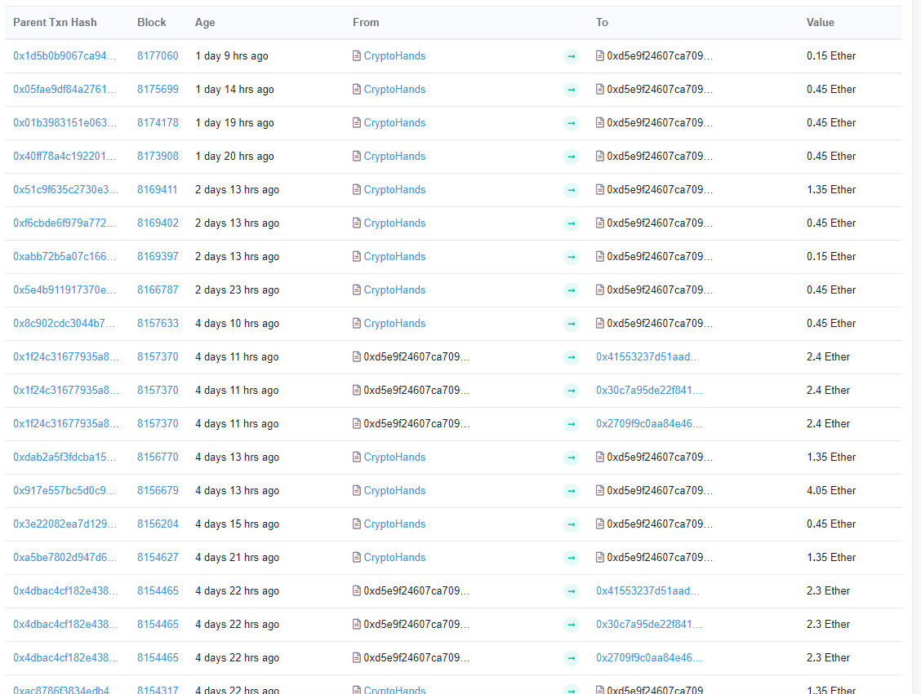Open transaction hash 0x917e557bc5d0c9...
921x694 pixels.
click(64, 490)
